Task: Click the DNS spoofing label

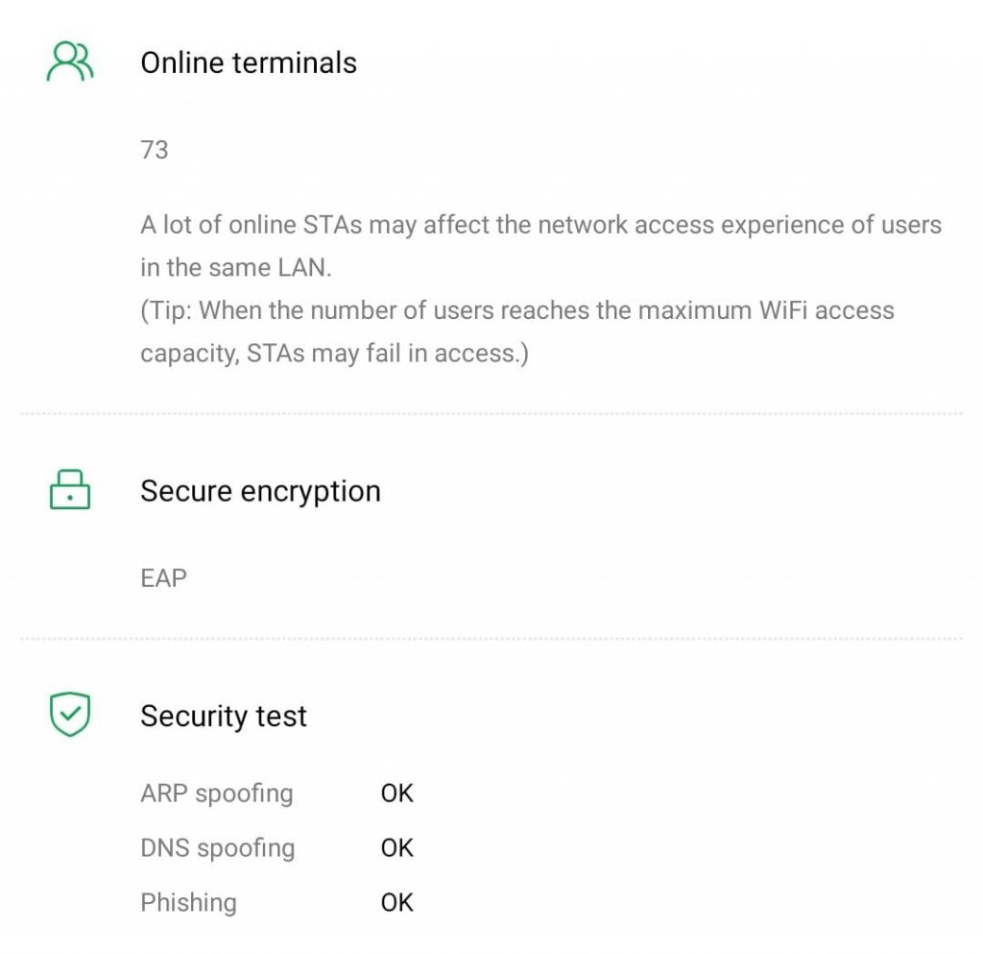Action: (217, 848)
